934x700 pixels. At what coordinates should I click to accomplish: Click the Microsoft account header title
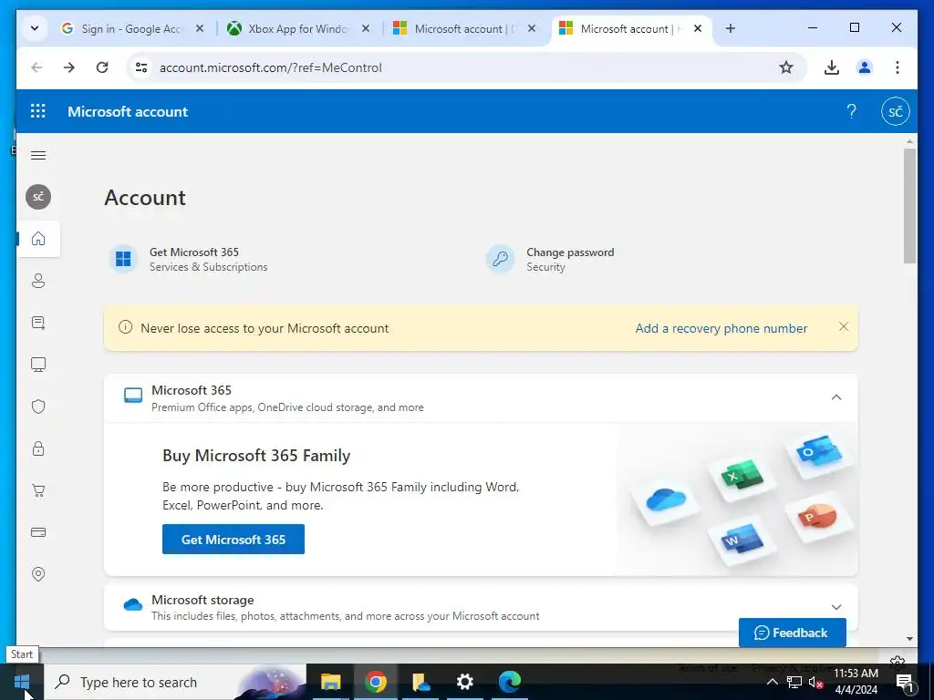(x=128, y=111)
